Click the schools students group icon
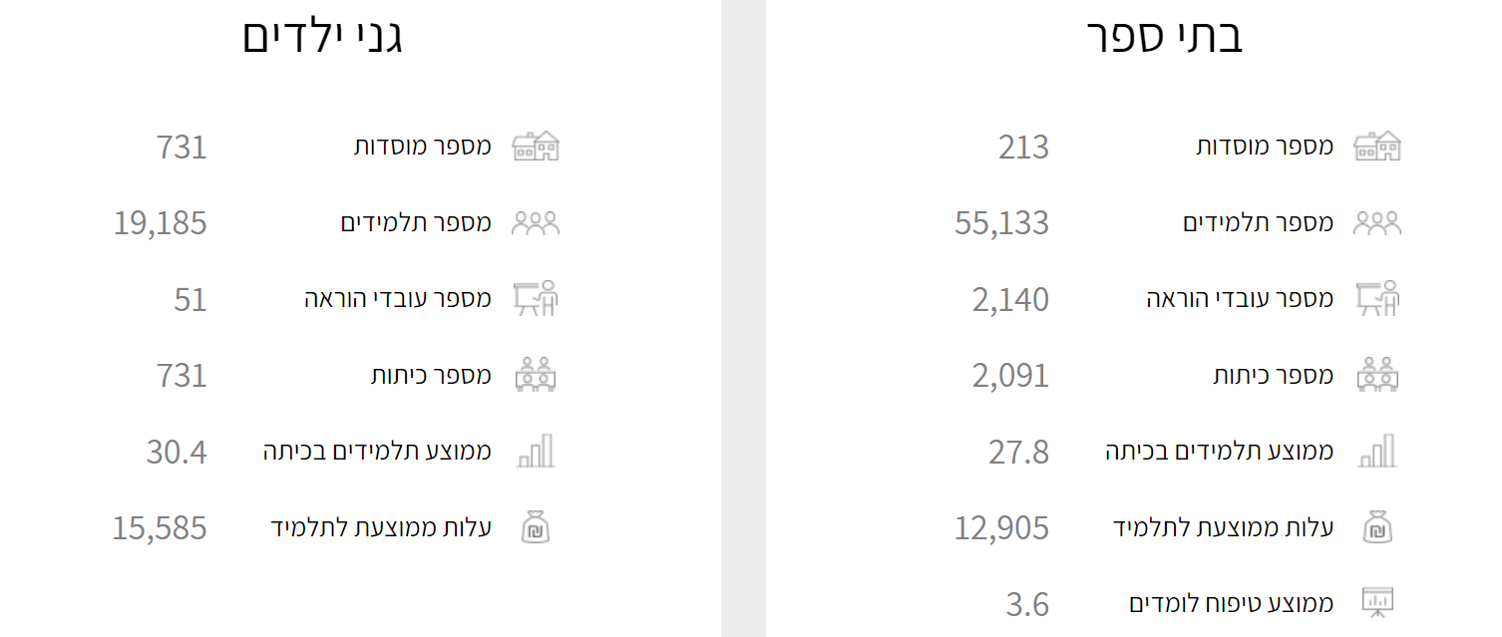The width and height of the screenshot is (1502, 637). click(x=1376, y=223)
